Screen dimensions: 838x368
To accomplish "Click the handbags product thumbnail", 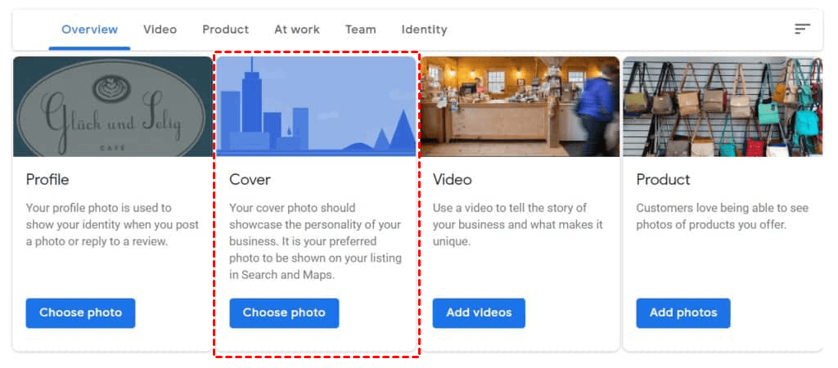I will click(x=723, y=106).
